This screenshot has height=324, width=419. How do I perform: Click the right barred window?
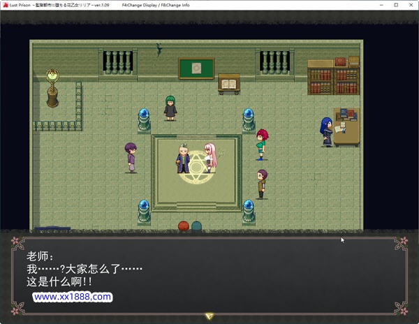click(274, 63)
